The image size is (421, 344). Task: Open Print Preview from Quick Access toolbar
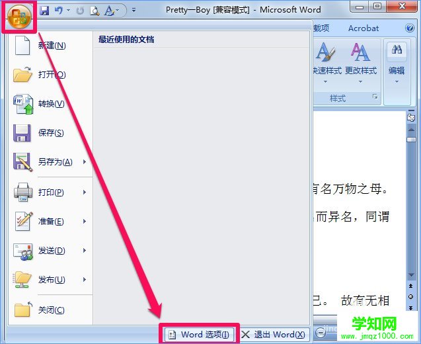click(95, 11)
